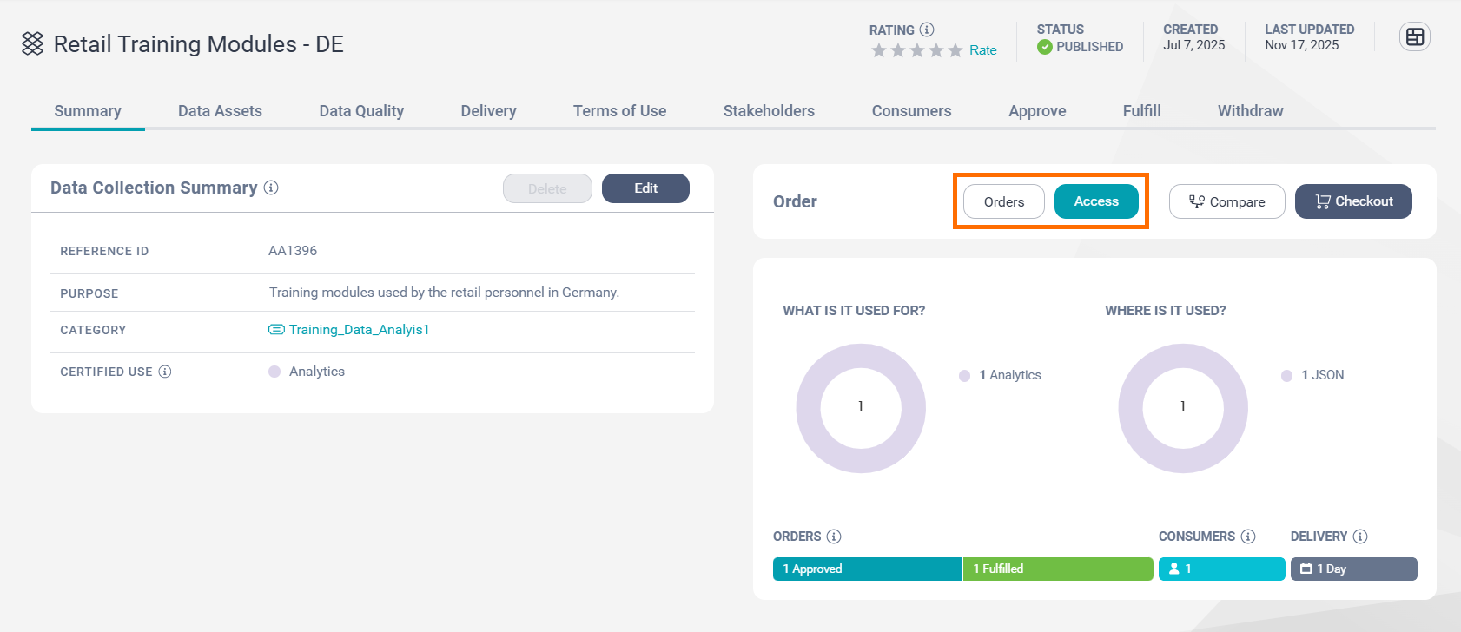Click the disabled Delete button
The width and height of the screenshot is (1461, 632).
pyautogui.click(x=547, y=188)
